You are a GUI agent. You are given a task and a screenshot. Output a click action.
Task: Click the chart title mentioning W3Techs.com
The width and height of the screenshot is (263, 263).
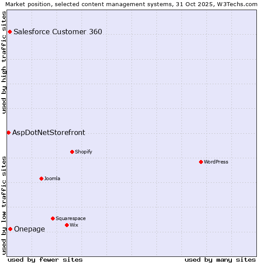point(131,4)
